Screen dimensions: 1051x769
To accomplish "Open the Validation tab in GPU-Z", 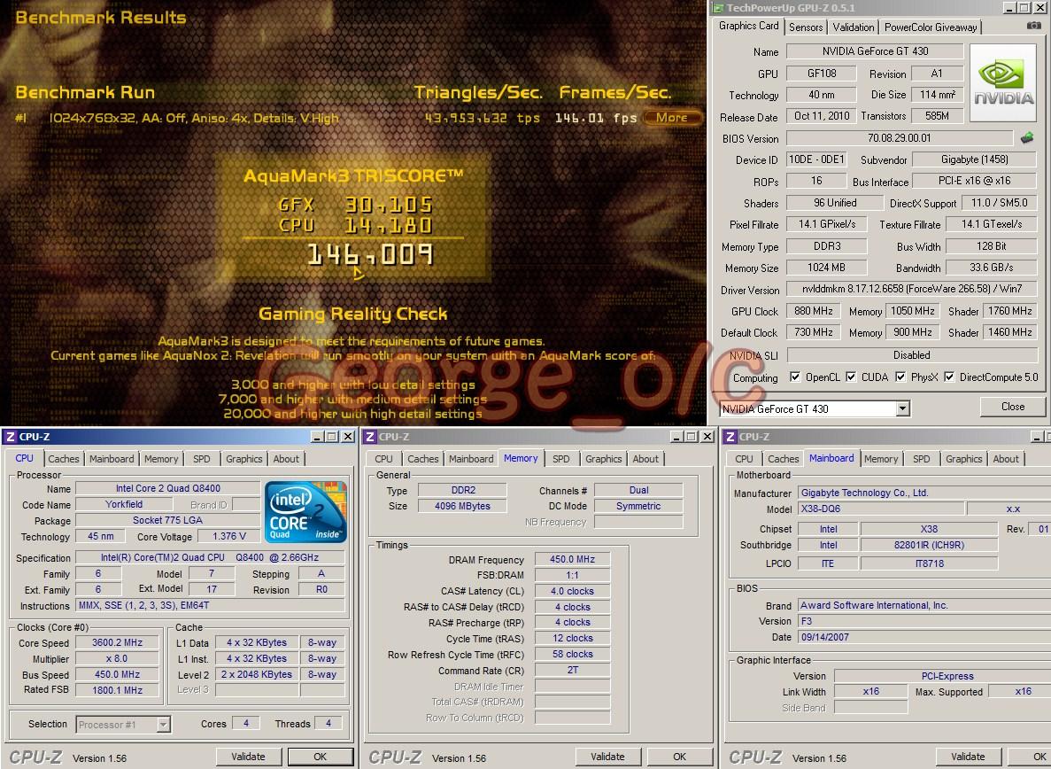I will tap(854, 27).
